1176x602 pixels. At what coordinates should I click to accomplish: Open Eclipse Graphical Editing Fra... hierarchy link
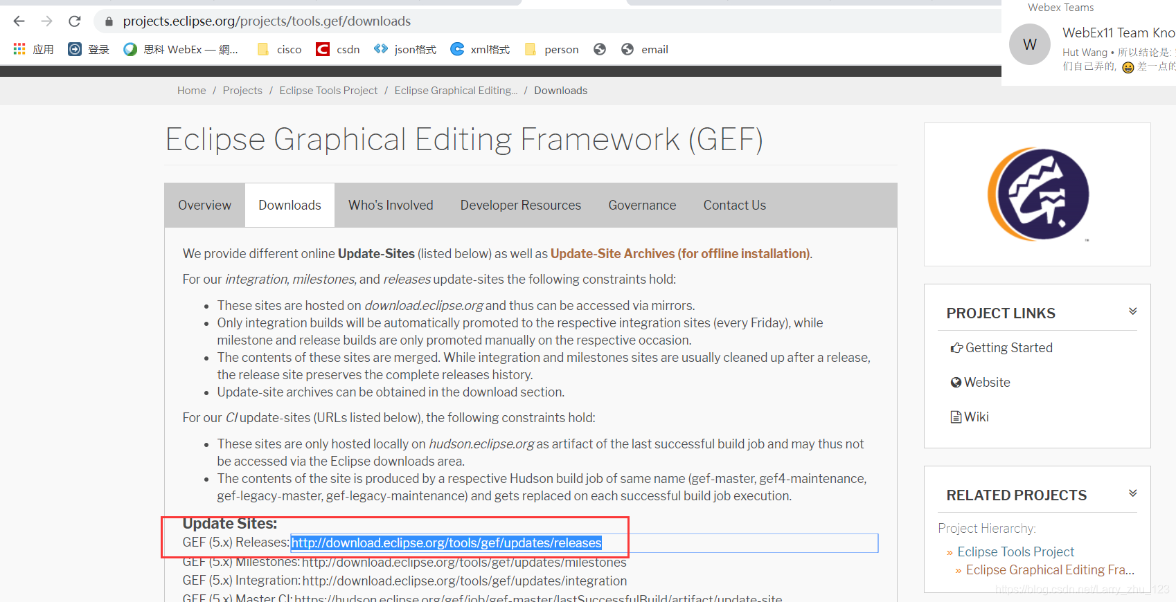[1050, 570]
